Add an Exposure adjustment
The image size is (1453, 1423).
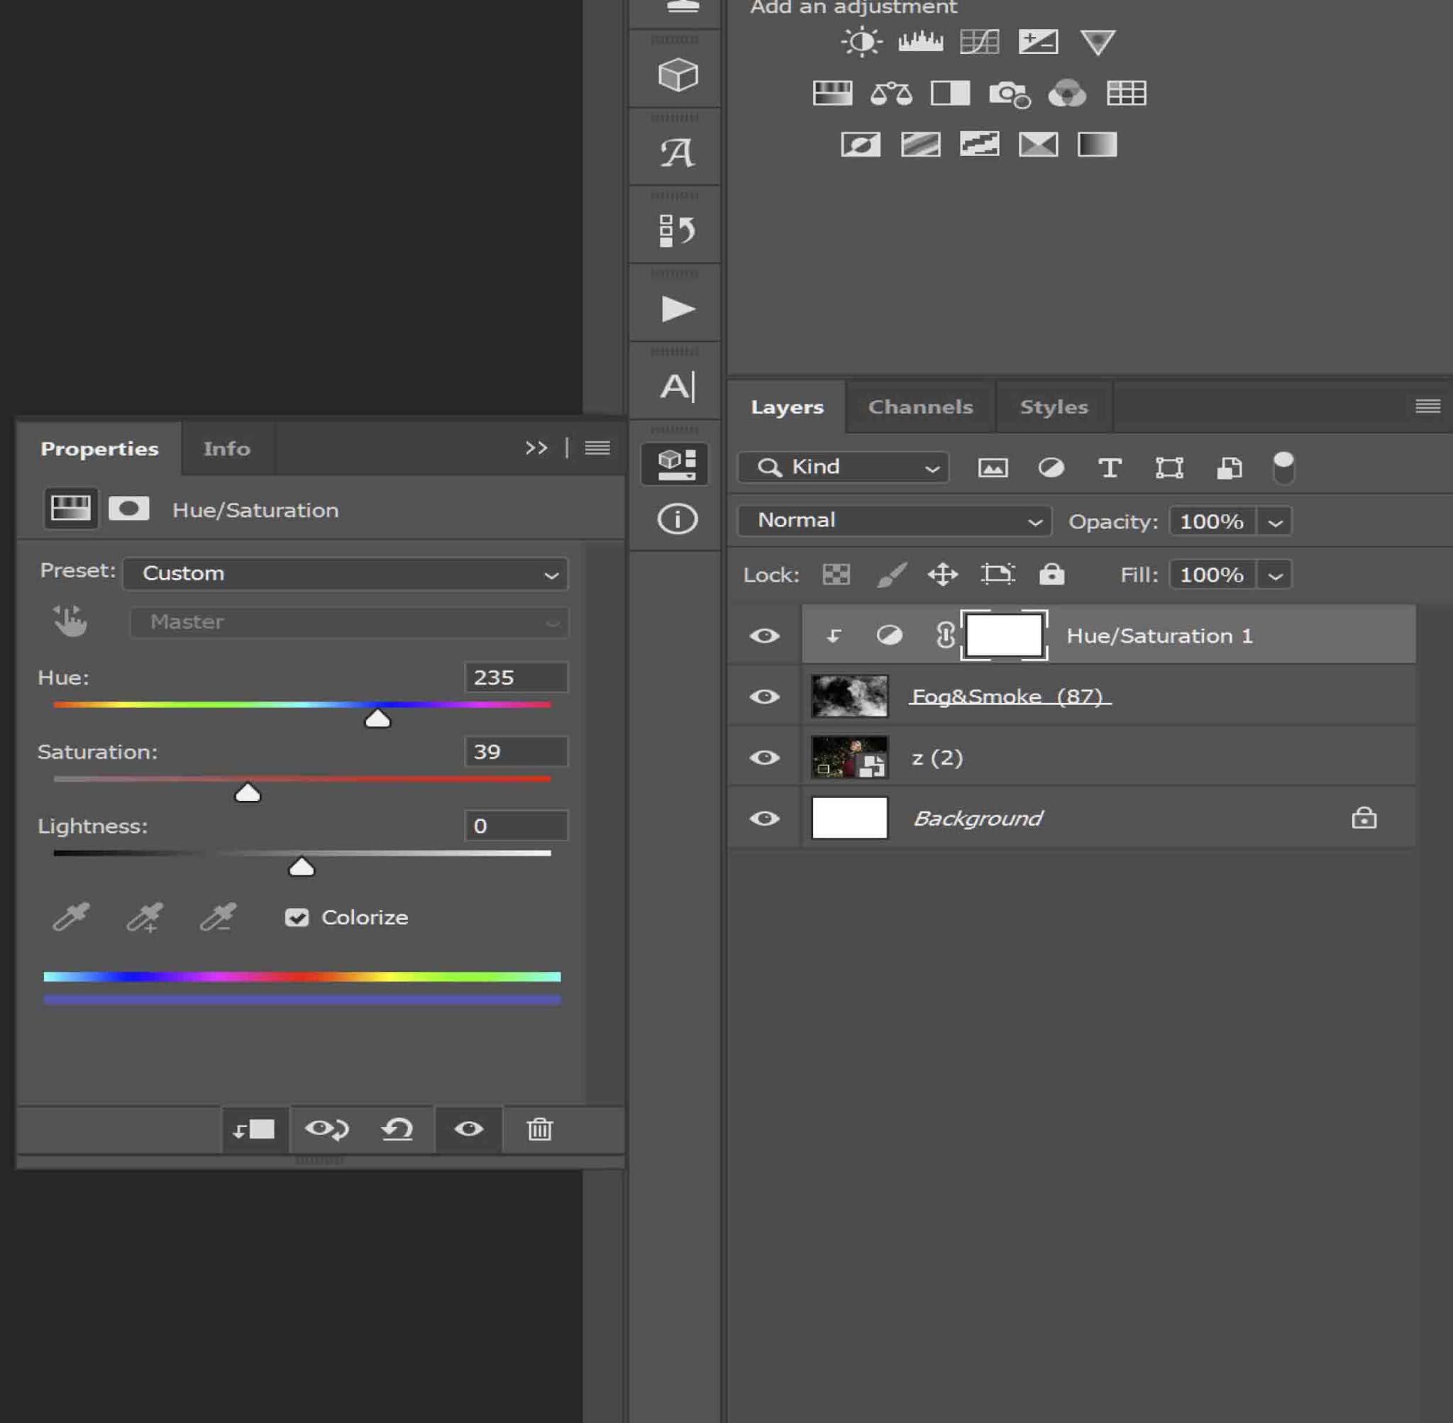click(x=1038, y=42)
